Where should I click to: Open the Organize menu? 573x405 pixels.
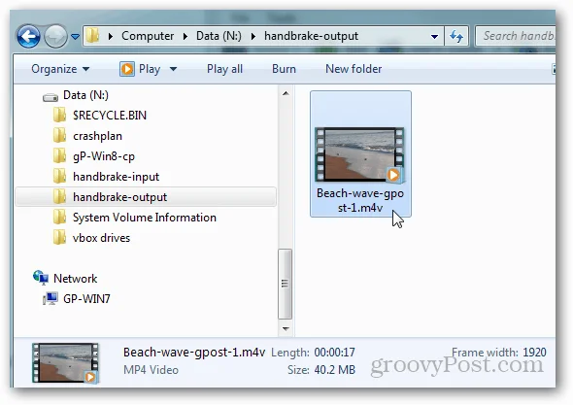click(x=60, y=69)
